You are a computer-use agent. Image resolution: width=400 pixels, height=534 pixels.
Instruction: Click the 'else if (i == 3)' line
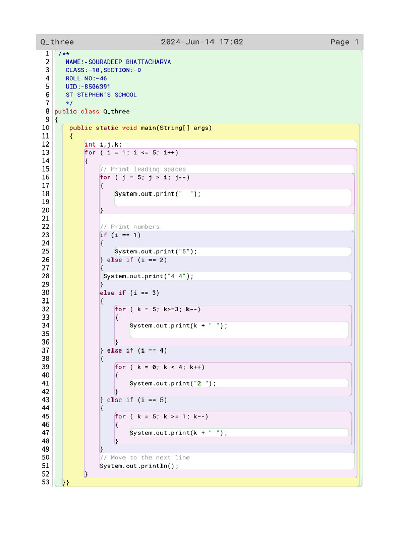click(129, 293)
